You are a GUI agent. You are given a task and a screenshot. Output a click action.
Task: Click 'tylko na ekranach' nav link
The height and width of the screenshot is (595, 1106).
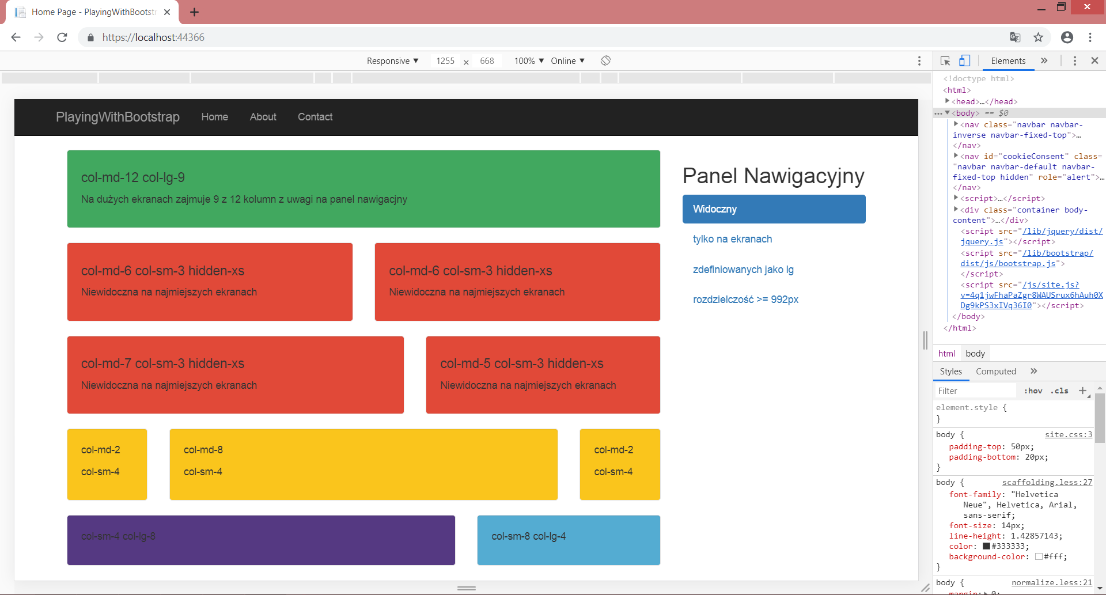point(732,239)
